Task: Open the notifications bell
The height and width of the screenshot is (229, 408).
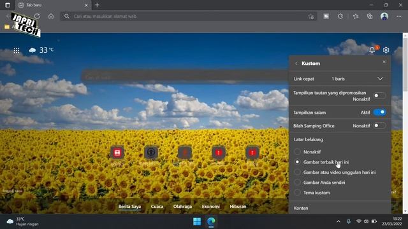Action: [372, 50]
